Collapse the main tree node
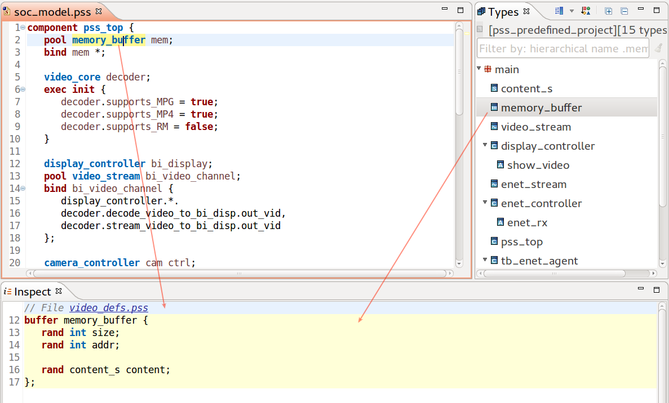Screen dimensions: 669x403 coord(479,69)
